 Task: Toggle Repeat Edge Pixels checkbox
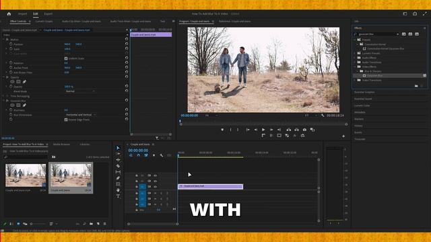point(66,120)
